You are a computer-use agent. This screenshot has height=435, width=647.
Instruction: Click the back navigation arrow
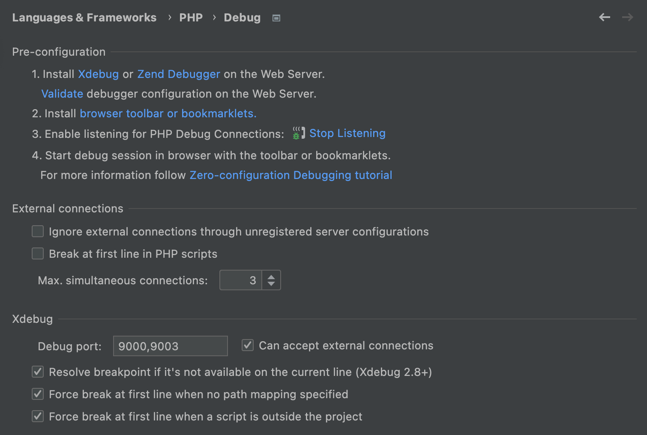pos(605,17)
